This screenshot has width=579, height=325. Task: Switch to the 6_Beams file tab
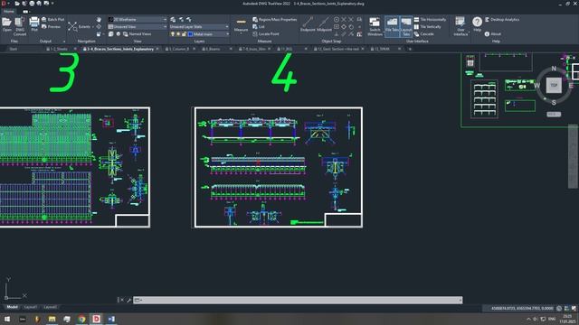[x=211, y=49]
